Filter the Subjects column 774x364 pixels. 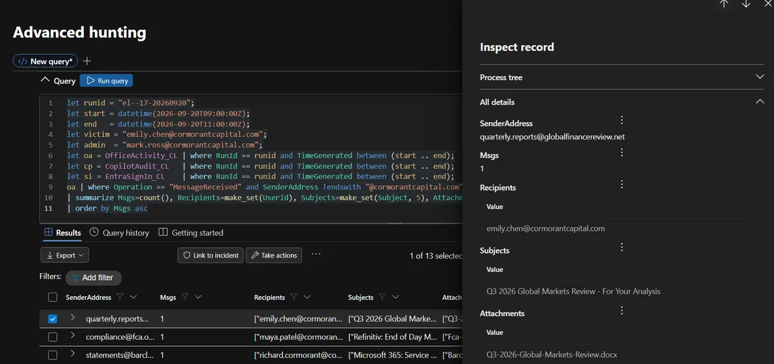[382, 297]
